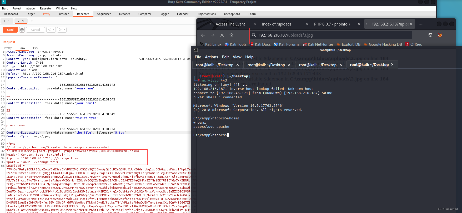Switch to Index of /uploads browser tab
The height and width of the screenshot is (213, 462).
(x=277, y=24)
